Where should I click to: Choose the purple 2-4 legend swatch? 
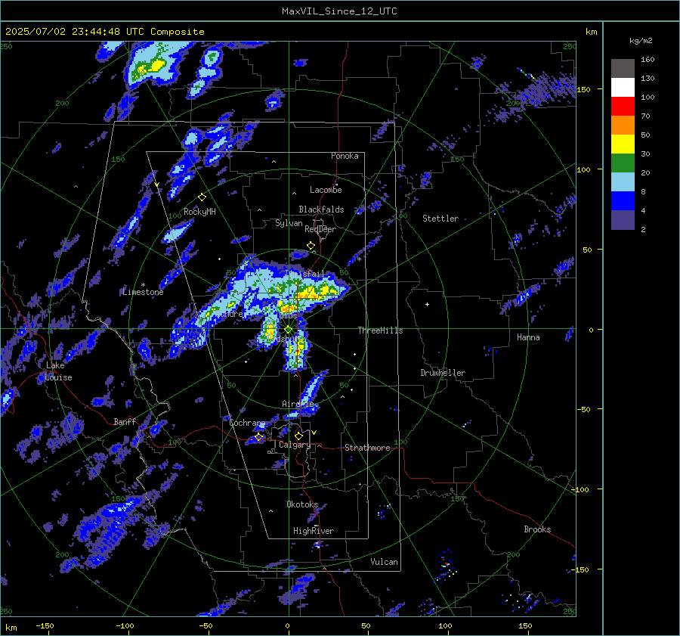click(x=623, y=219)
